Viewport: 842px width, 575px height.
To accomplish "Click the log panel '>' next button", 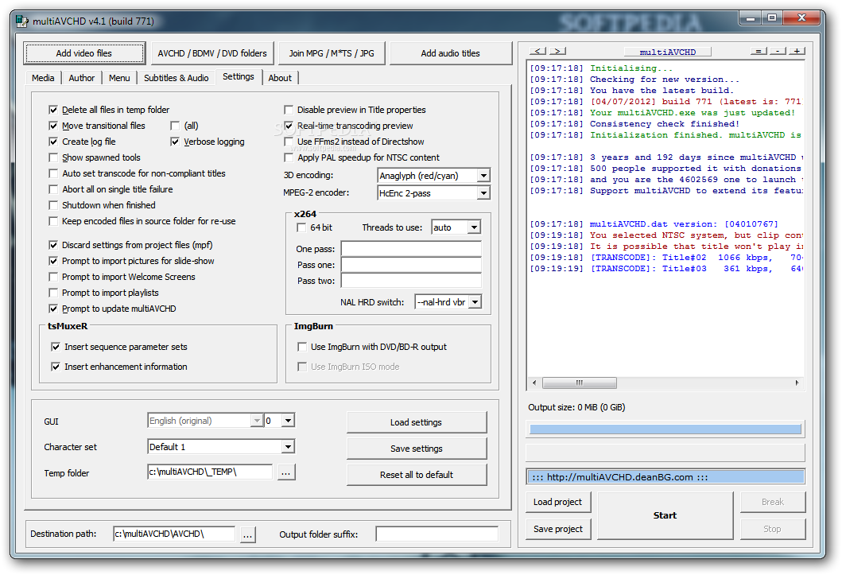I will pyautogui.click(x=558, y=51).
